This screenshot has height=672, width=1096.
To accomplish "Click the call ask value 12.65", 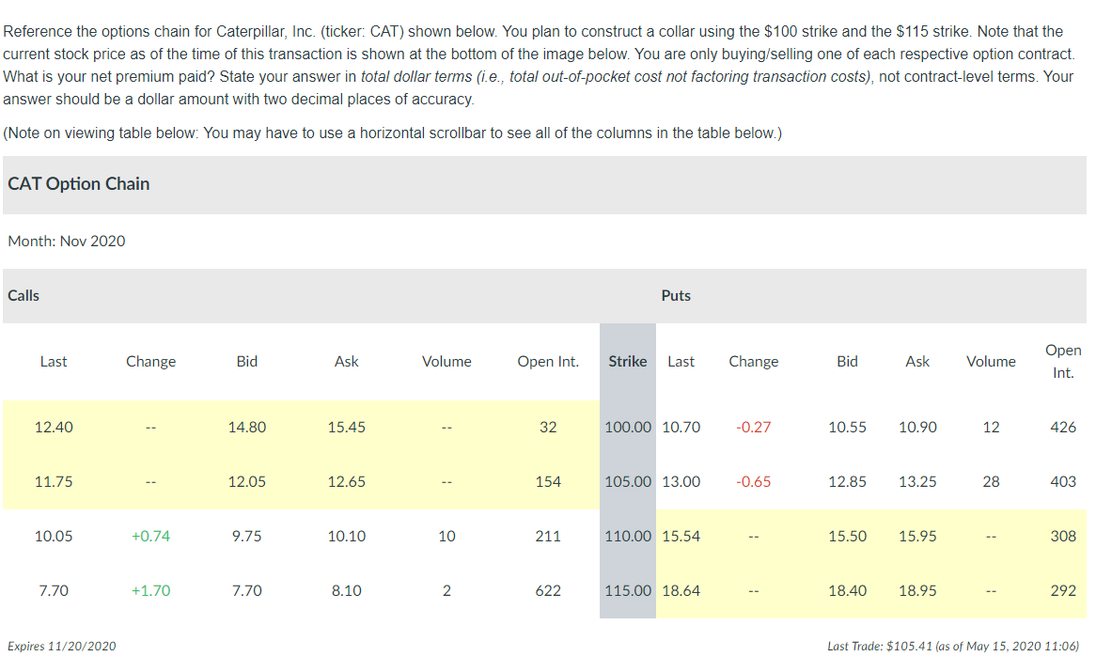I will (x=347, y=481).
